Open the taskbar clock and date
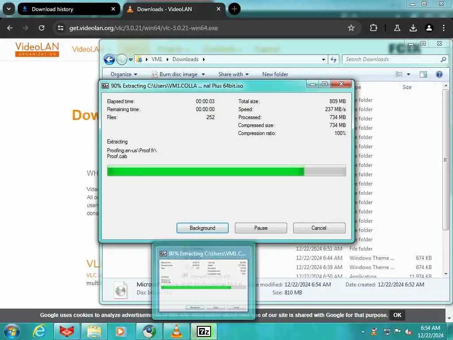The height and width of the screenshot is (340, 453). (x=430, y=332)
